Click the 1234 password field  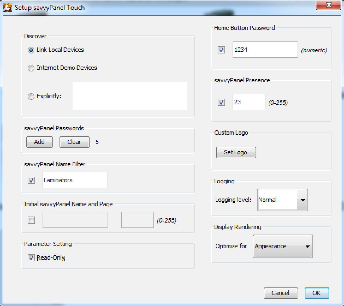pos(265,50)
